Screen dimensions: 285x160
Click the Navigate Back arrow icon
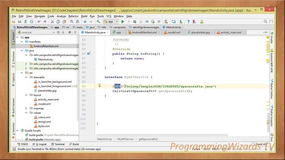tap(85, 22)
